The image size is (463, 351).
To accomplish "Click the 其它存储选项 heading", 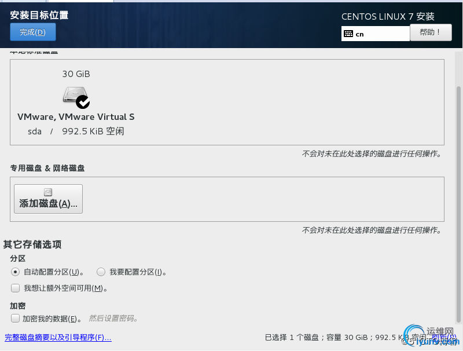I will (32, 244).
